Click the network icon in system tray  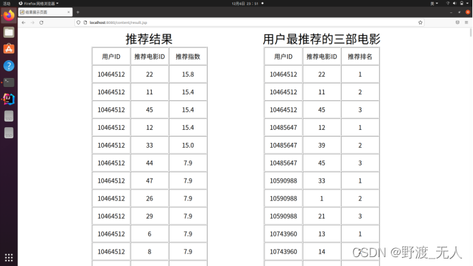[448, 3]
